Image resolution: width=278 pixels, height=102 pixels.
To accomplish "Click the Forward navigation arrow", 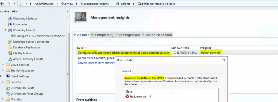I will pyautogui.click(x=8, y=4).
